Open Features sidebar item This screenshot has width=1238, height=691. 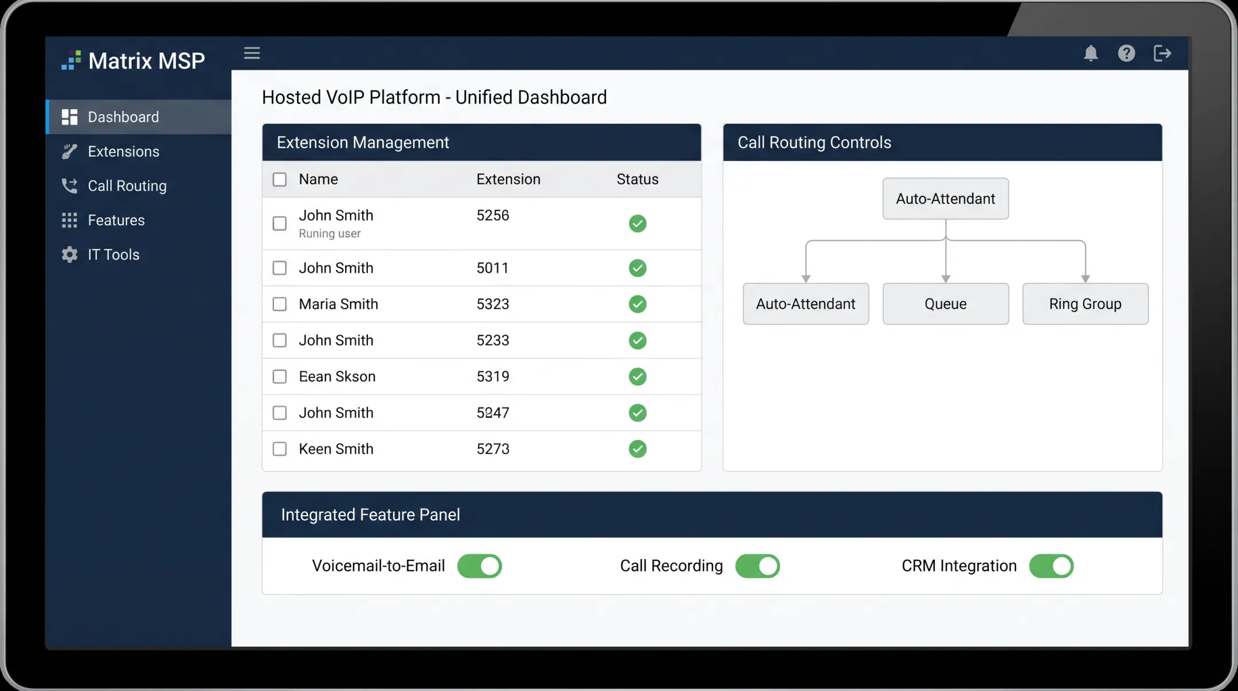coord(139,220)
